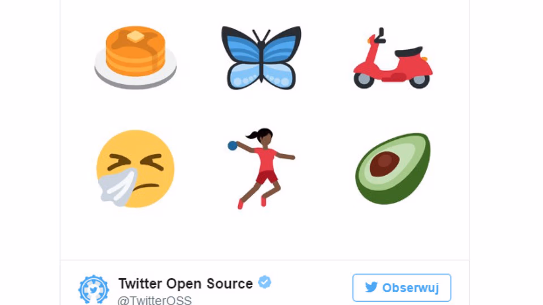Image resolution: width=543 pixels, height=305 pixels.
Task: Open the @TwitterOSS handle link
Action: point(155,300)
